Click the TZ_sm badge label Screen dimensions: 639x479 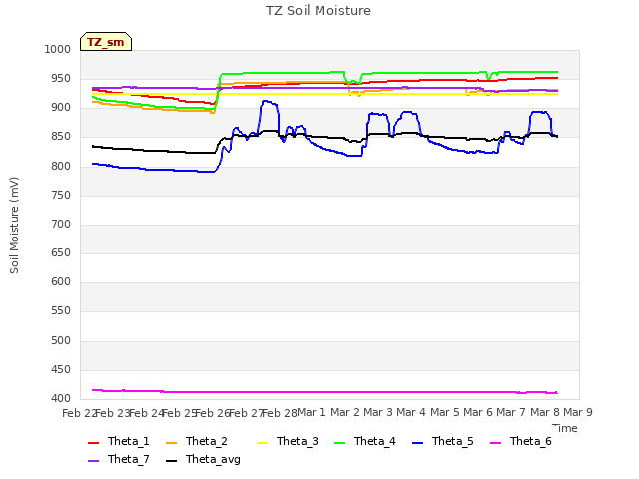point(106,42)
